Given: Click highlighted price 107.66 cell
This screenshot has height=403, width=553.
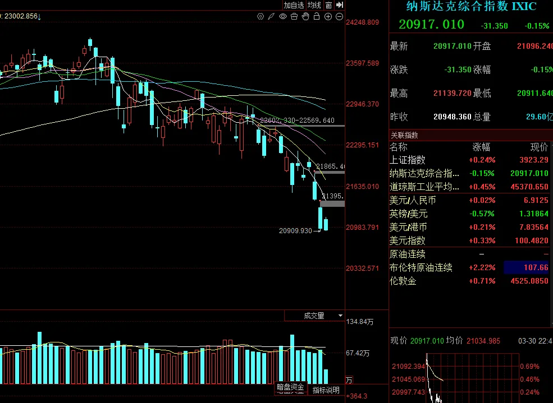Looking at the screenshot, I should tap(527, 267).
